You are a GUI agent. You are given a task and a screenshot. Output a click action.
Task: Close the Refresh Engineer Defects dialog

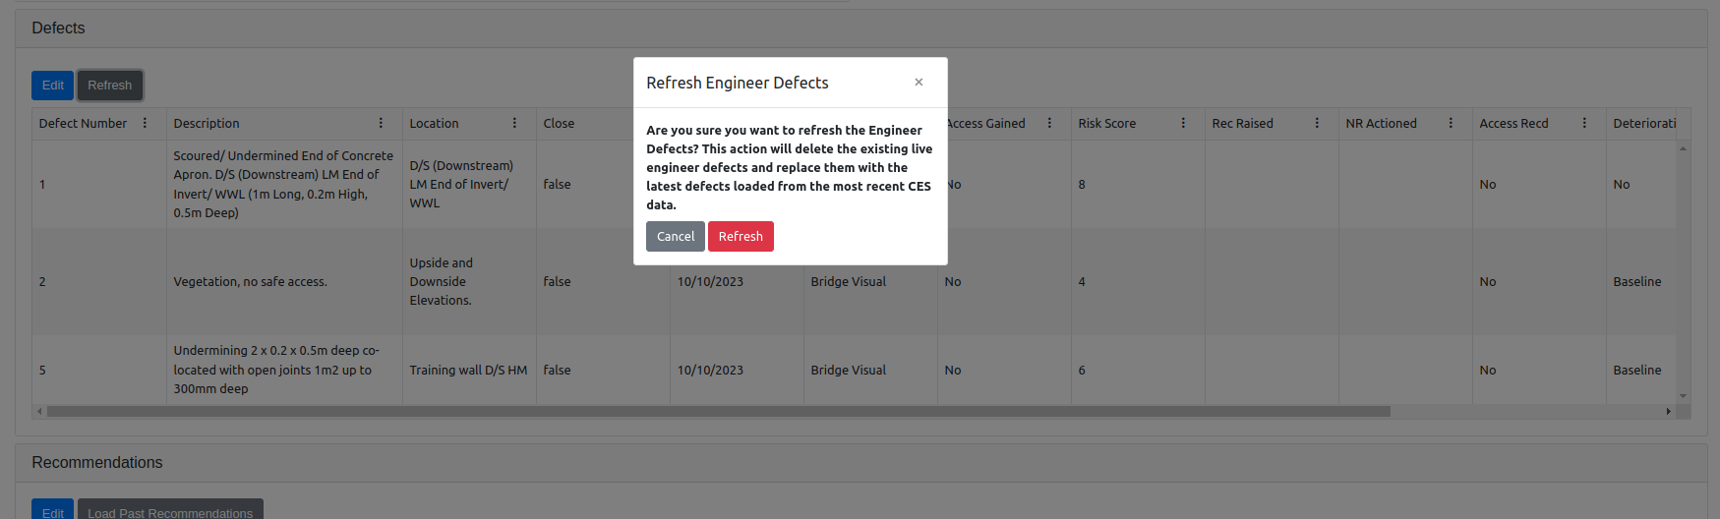pos(919,83)
